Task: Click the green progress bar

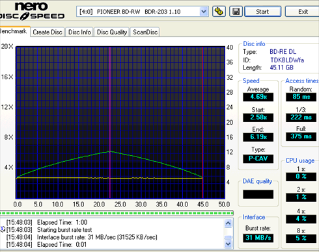Action: coord(117,213)
